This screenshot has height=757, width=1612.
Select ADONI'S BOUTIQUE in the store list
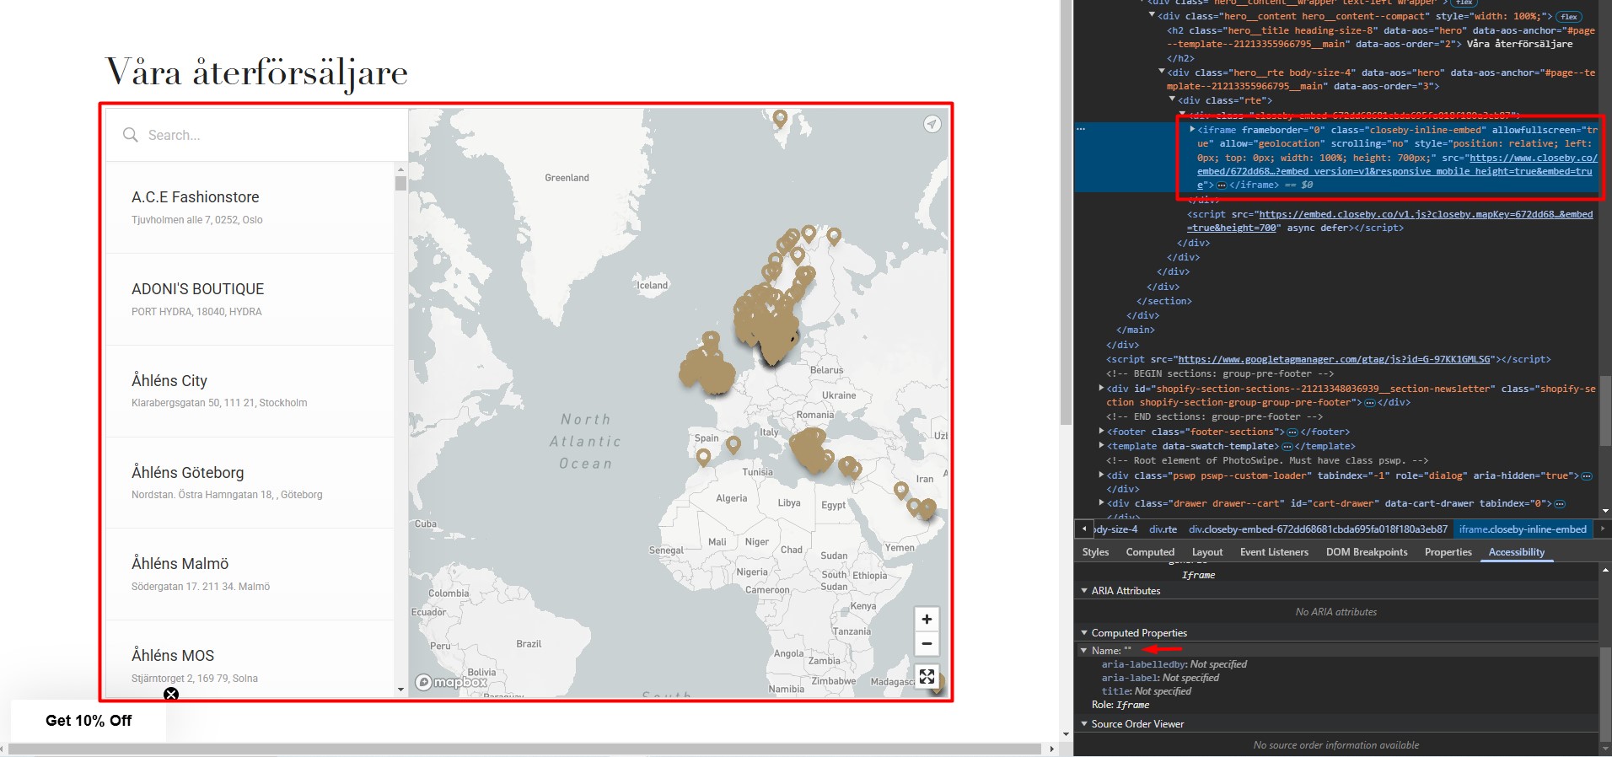[x=250, y=299]
